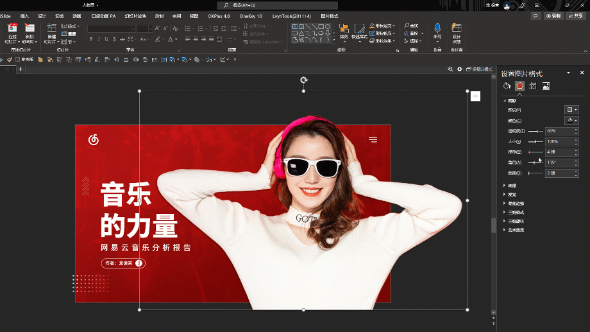Click the rotate handle above the picture
Image resolution: width=590 pixels, height=332 pixels.
[303, 80]
